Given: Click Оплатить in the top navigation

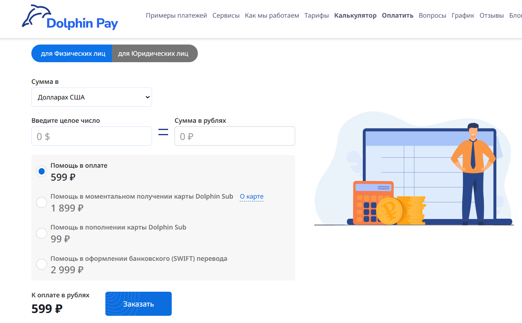Looking at the screenshot, I should (398, 16).
